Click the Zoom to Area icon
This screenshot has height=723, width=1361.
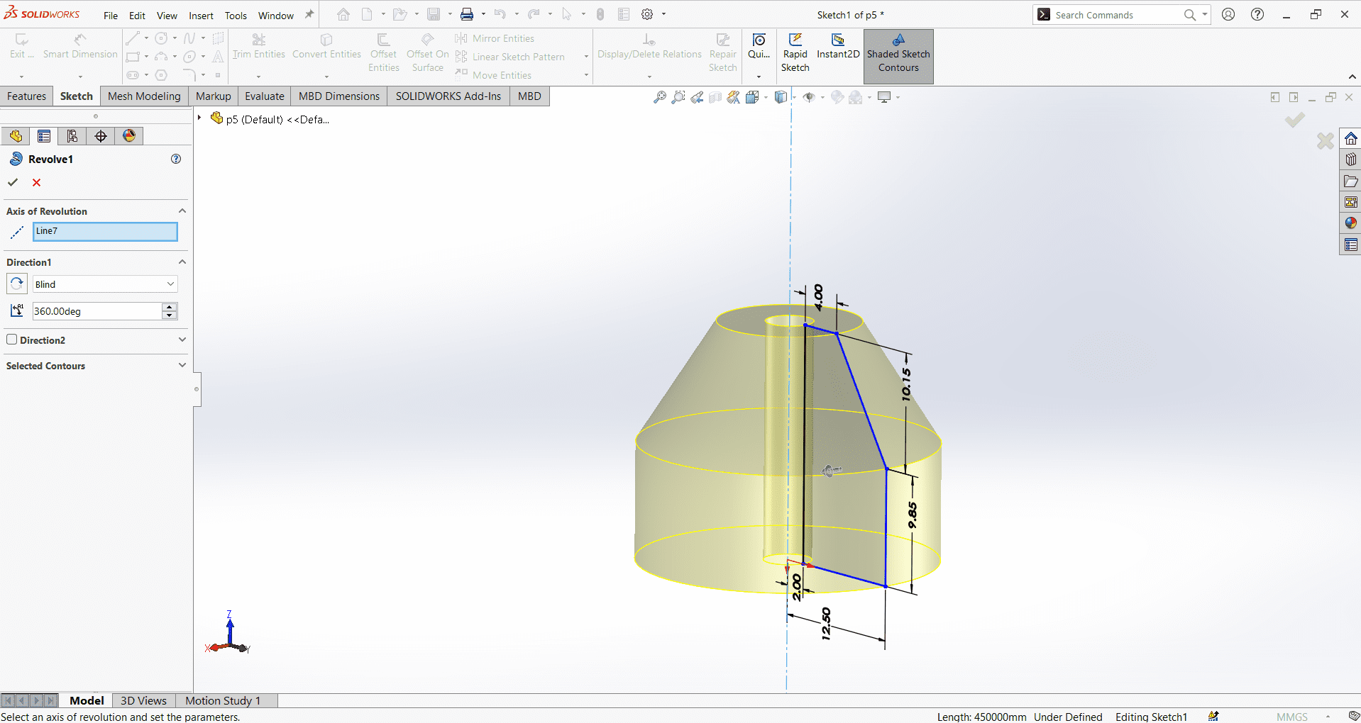pos(678,97)
